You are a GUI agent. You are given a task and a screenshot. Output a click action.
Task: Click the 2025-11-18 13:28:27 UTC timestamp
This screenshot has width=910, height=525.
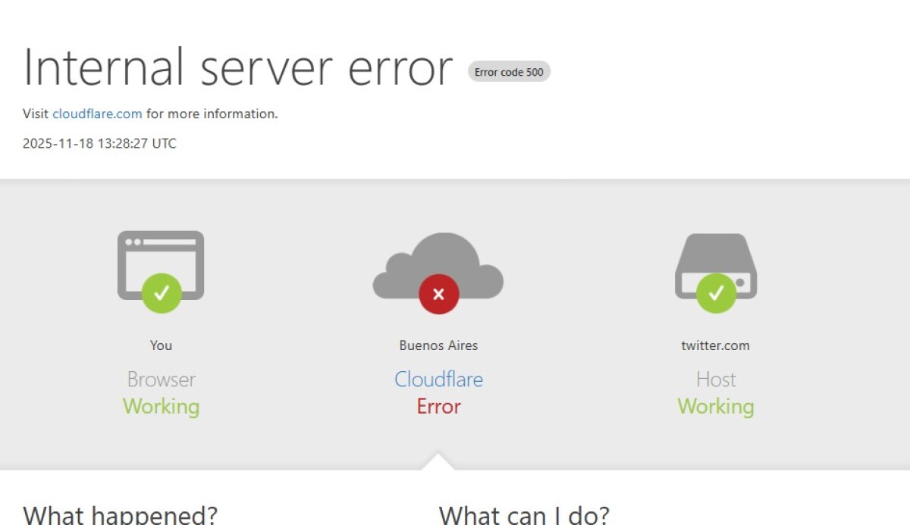coord(99,143)
